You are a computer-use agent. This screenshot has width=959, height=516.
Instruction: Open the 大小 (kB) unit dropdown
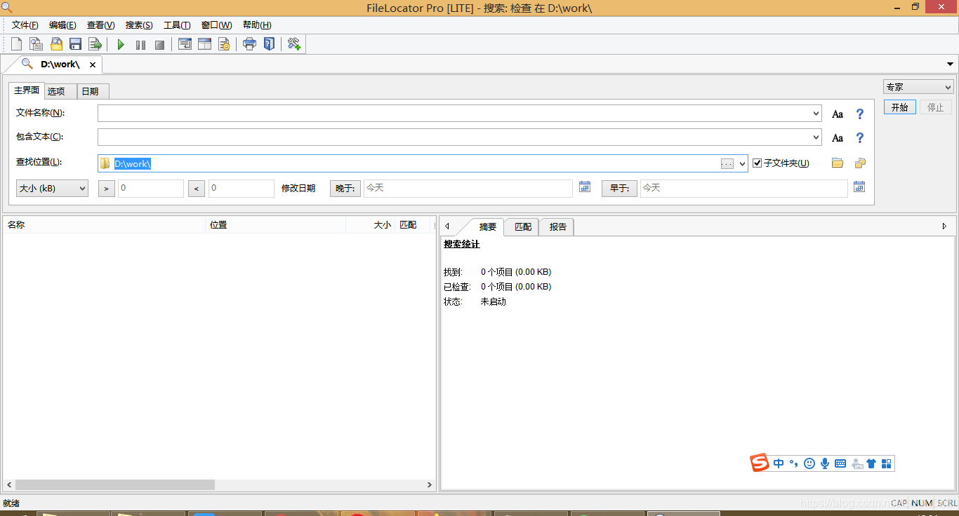(x=52, y=189)
